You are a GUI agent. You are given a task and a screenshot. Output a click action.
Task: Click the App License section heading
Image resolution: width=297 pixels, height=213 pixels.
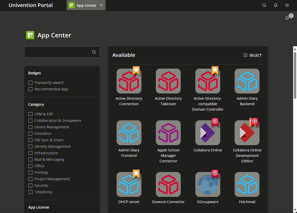point(39,207)
